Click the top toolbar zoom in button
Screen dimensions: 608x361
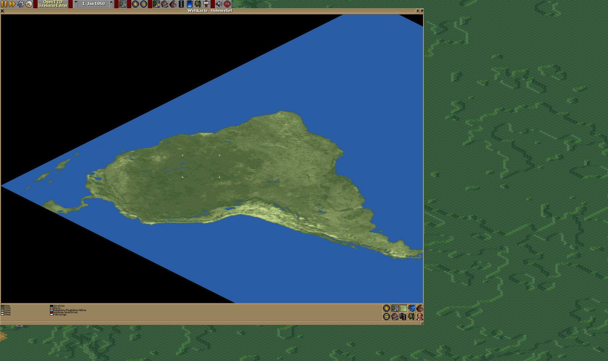click(x=135, y=4)
